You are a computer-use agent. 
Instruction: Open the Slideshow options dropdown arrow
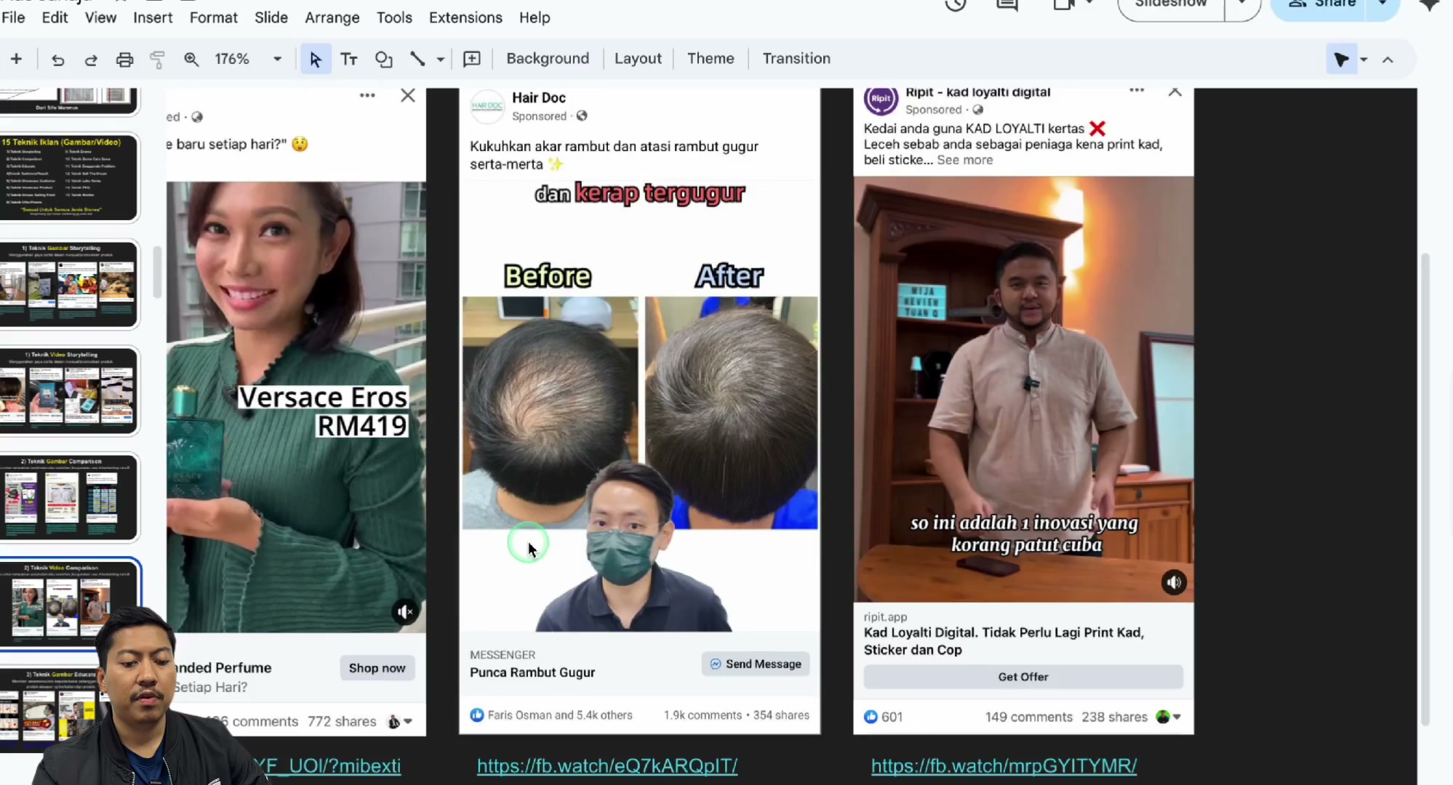1242,4
